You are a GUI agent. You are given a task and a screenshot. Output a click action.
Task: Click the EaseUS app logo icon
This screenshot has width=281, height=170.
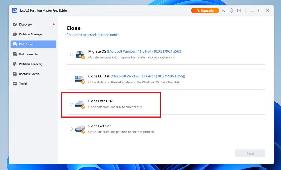coord(15,11)
